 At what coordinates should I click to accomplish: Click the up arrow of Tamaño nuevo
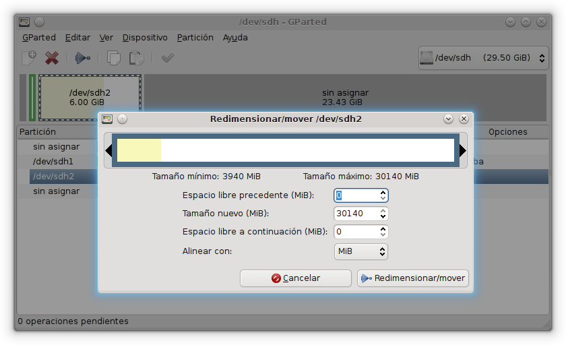click(x=383, y=210)
